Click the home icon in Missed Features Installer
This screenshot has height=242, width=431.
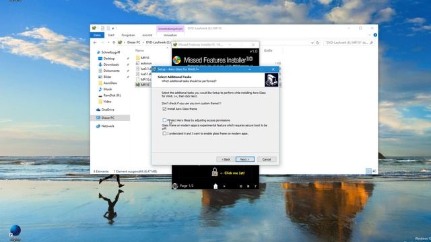point(215,186)
